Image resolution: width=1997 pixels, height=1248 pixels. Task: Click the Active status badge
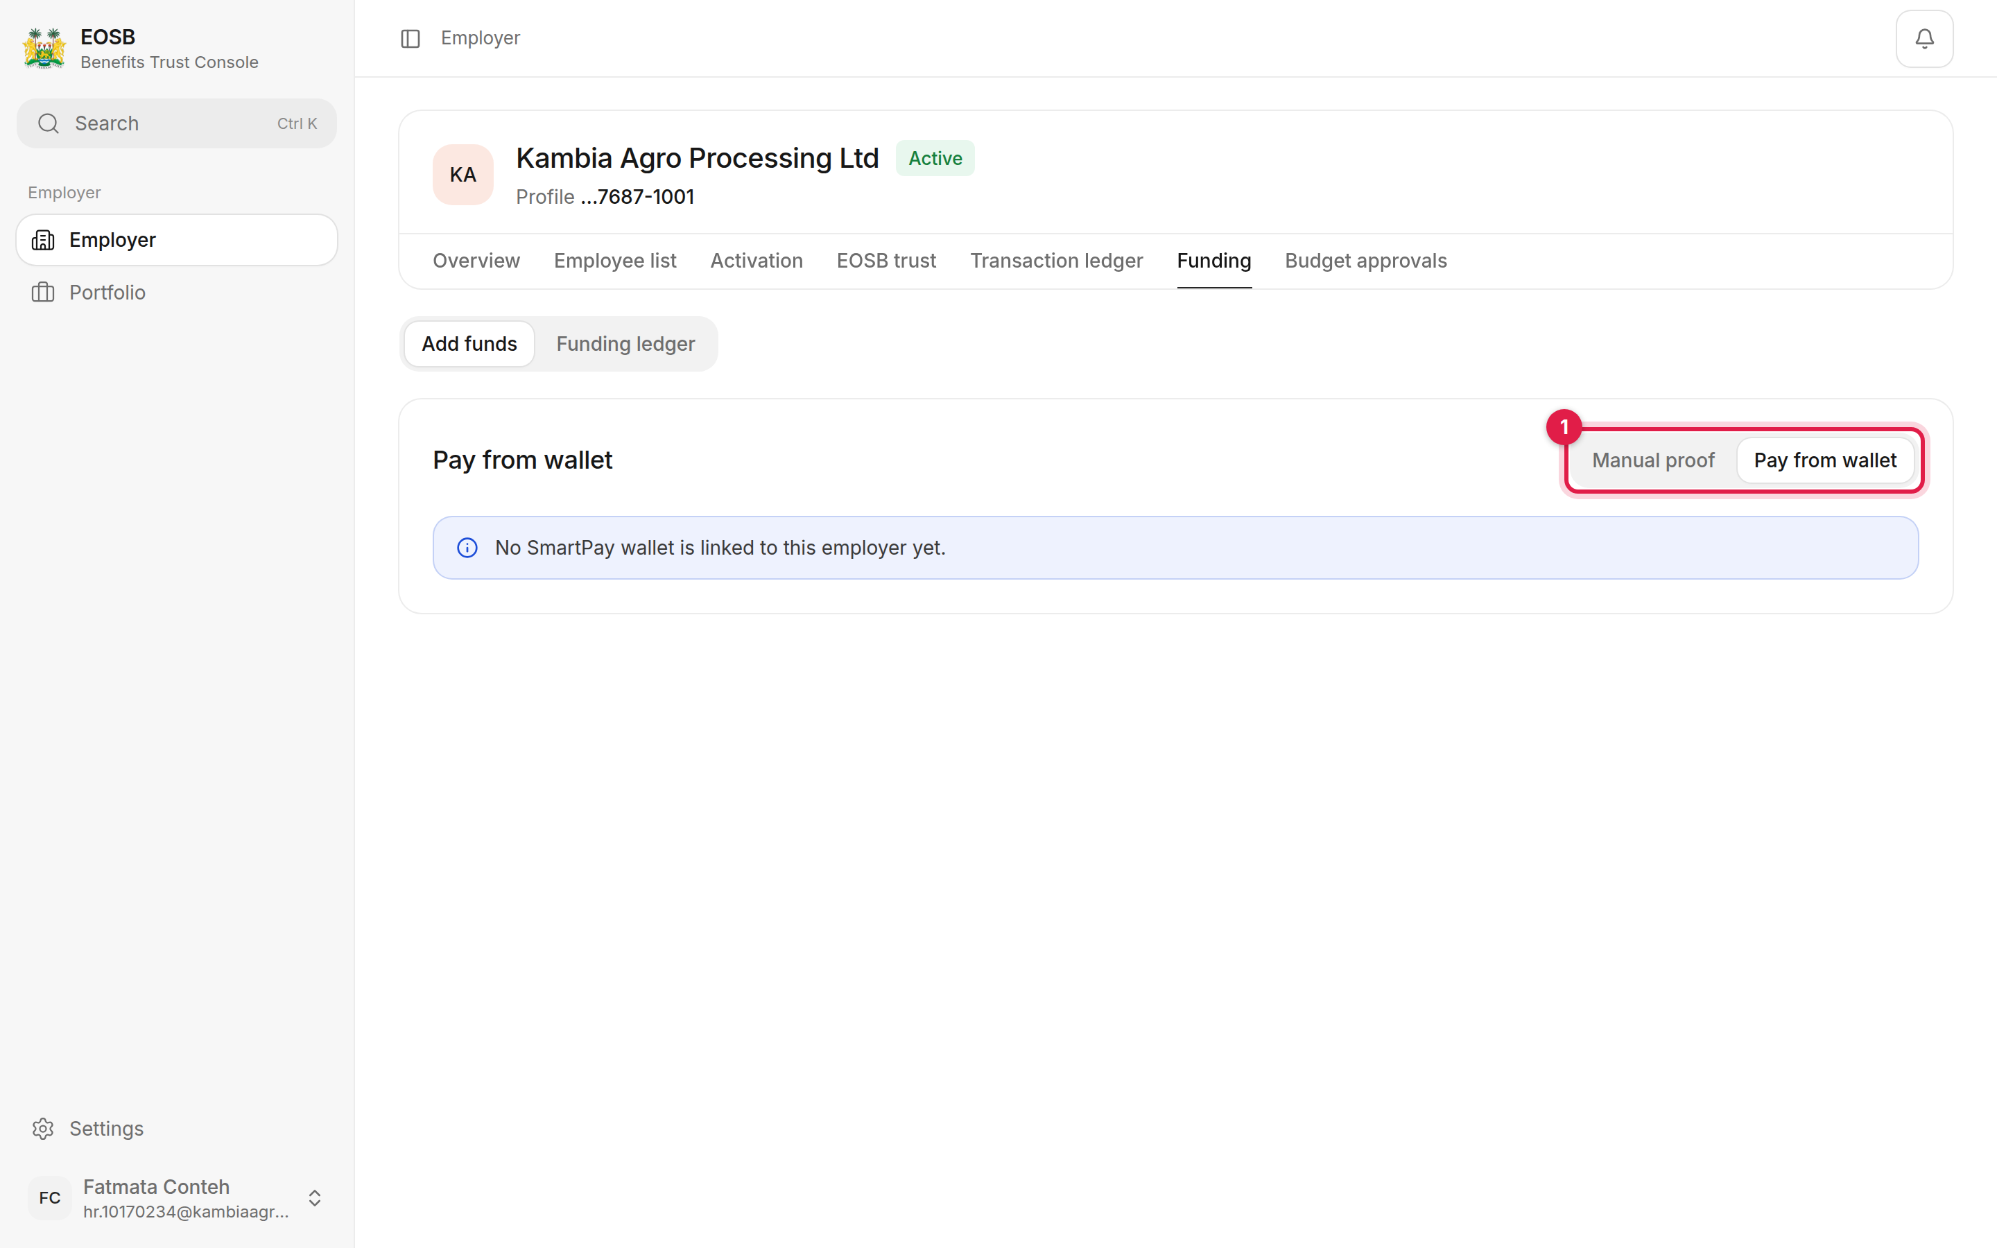click(935, 159)
